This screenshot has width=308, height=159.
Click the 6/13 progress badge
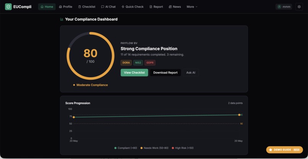(296, 150)
